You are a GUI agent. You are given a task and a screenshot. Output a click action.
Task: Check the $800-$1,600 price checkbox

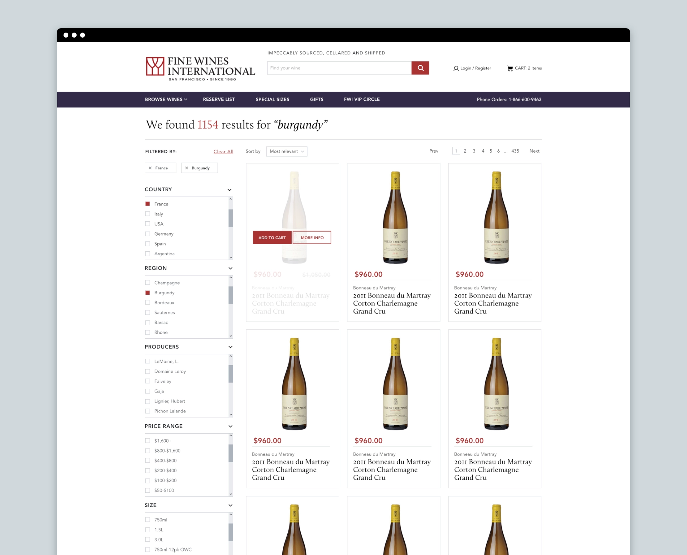tap(147, 450)
